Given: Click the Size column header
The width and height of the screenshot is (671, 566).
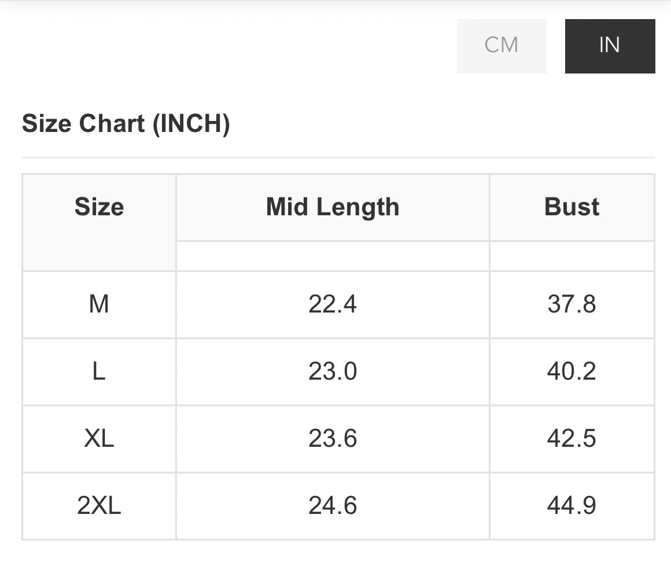Looking at the screenshot, I should coord(99,207).
